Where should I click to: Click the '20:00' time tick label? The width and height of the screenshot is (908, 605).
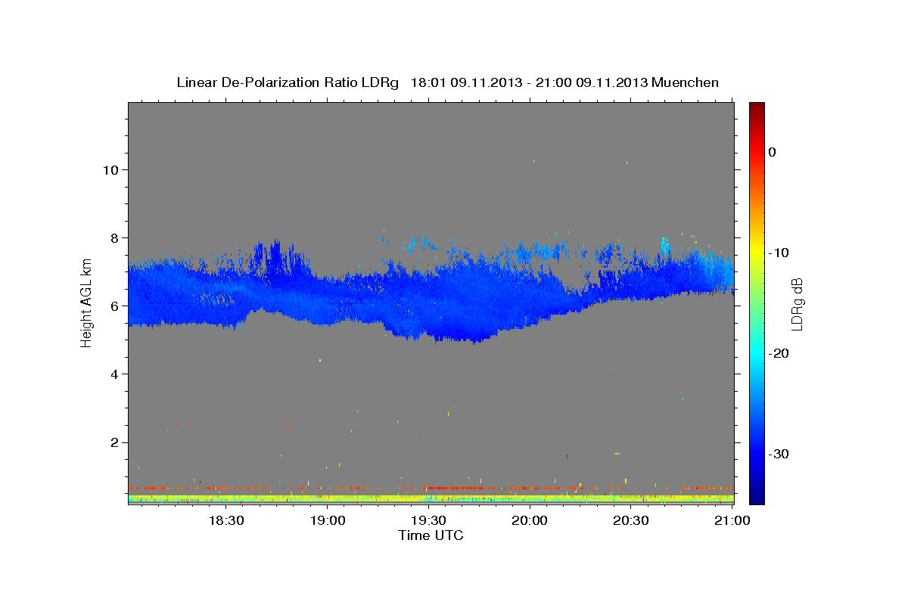(530, 520)
